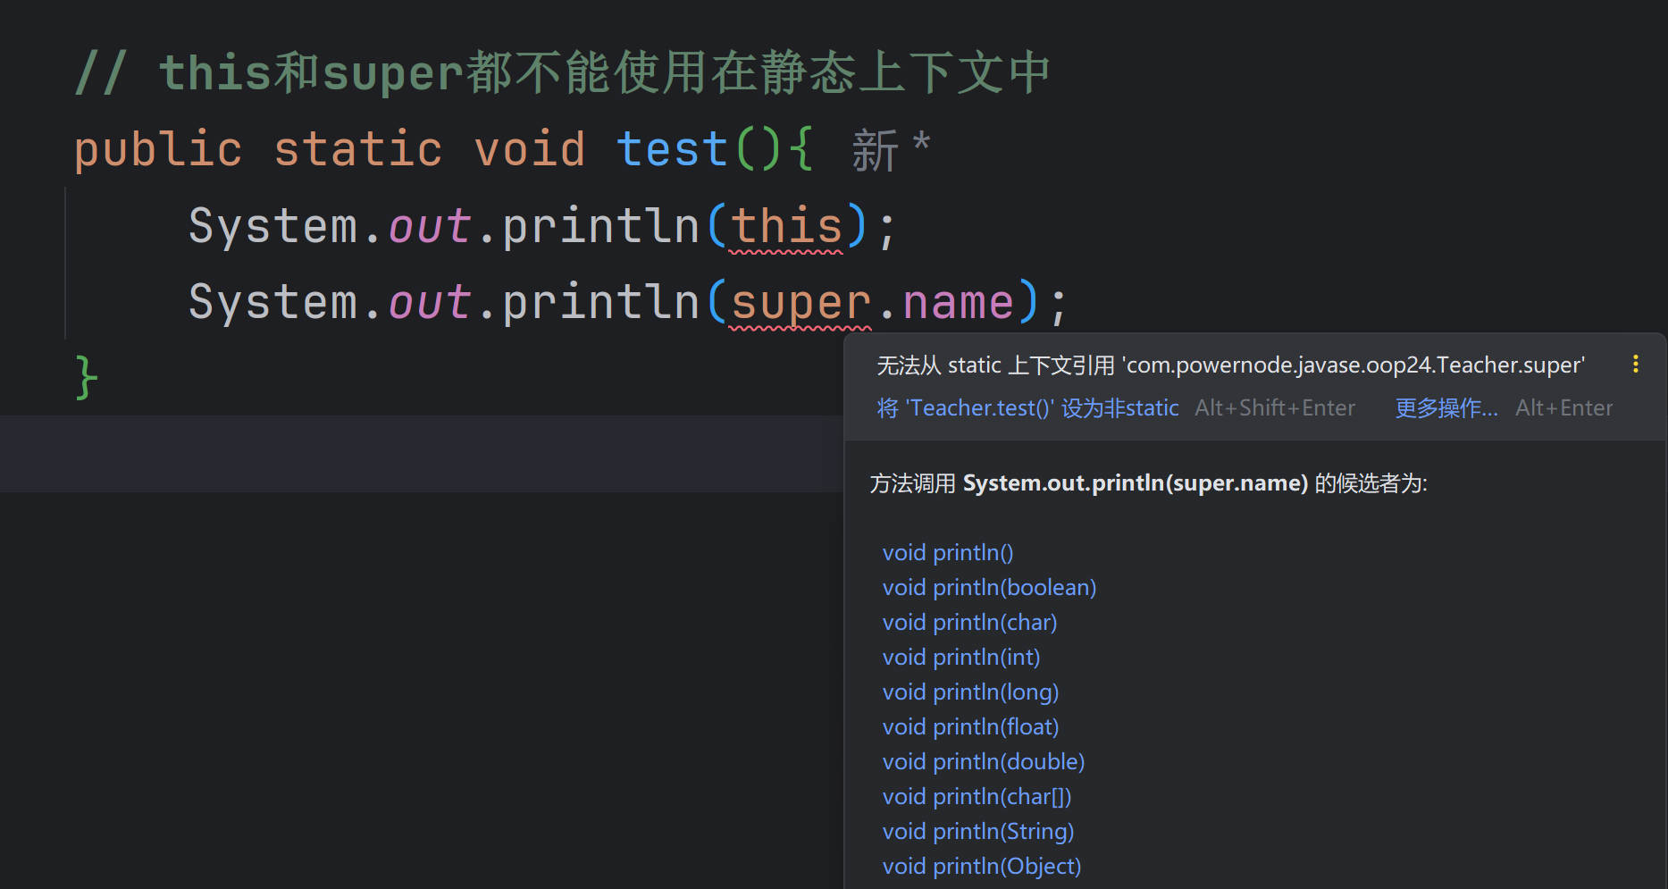Select the void println(boolean) candidate
This screenshot has width=1668, height=889.
(x=988, y=588)
